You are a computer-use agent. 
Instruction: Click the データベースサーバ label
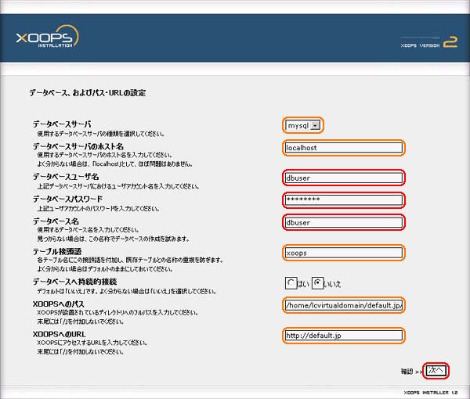coord(62,124)
